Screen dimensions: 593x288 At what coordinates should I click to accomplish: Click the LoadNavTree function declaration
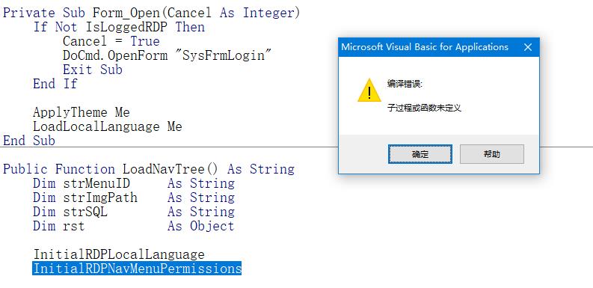149,169
